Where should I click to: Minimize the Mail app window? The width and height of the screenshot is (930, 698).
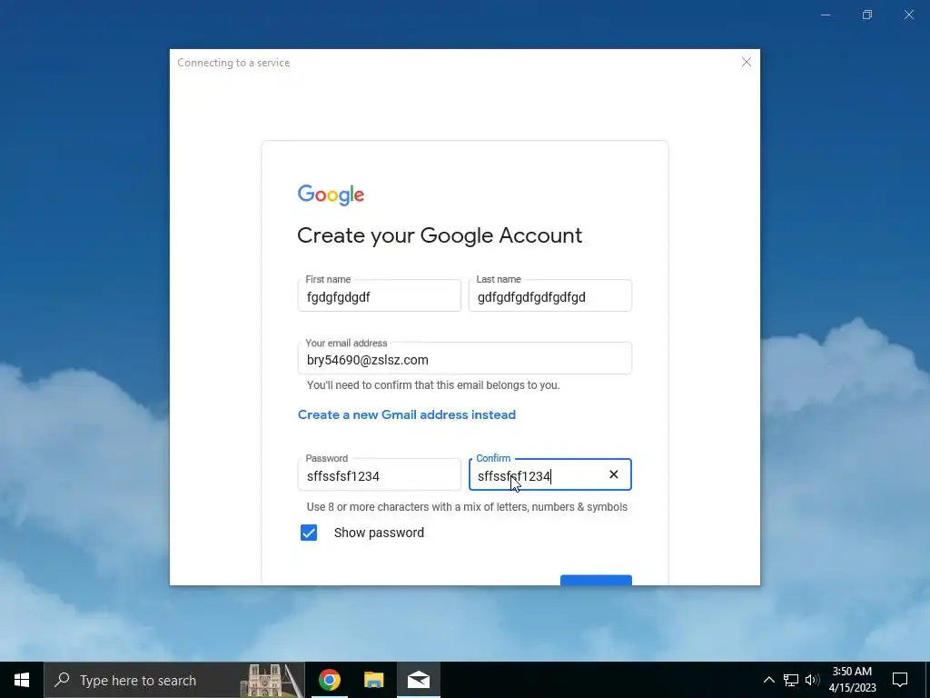tap(826, 15)
